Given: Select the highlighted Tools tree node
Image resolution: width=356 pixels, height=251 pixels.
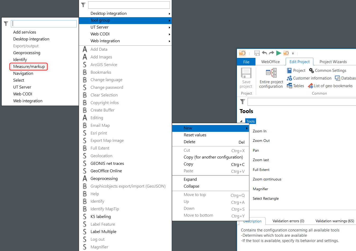Looking at the screenshot, I should tap(251, 121).
